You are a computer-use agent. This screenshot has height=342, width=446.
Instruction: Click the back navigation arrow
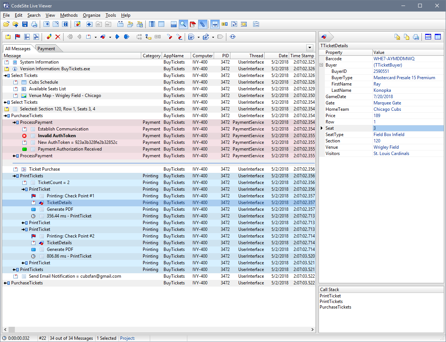tap(79, 36)
